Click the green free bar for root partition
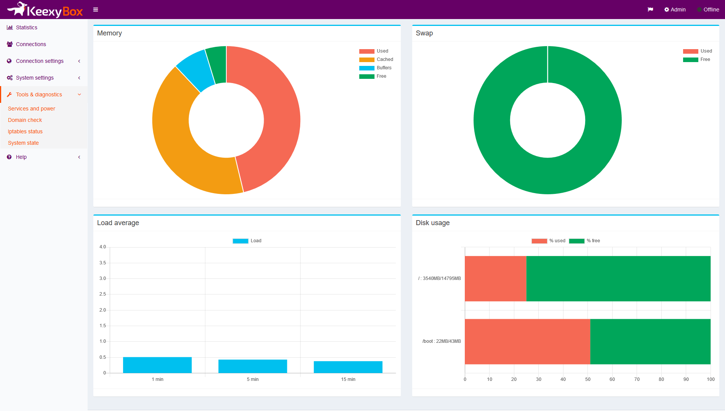725x411 pixels. (x=618, y=278)
